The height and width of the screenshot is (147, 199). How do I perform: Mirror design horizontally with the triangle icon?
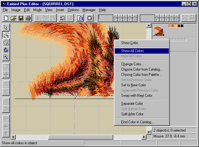(6, 84)
